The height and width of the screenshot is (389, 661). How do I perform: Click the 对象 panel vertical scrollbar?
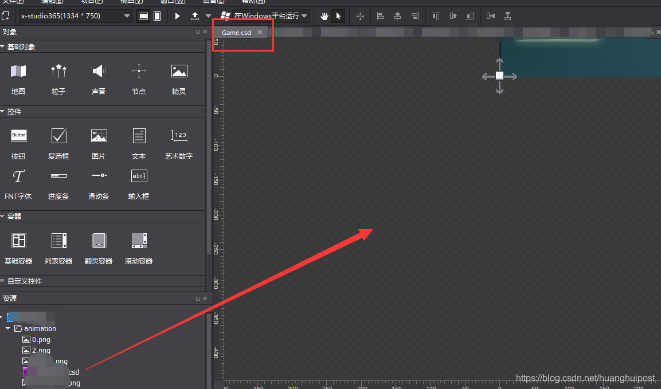pyautogui.click(x=209, y=147)
